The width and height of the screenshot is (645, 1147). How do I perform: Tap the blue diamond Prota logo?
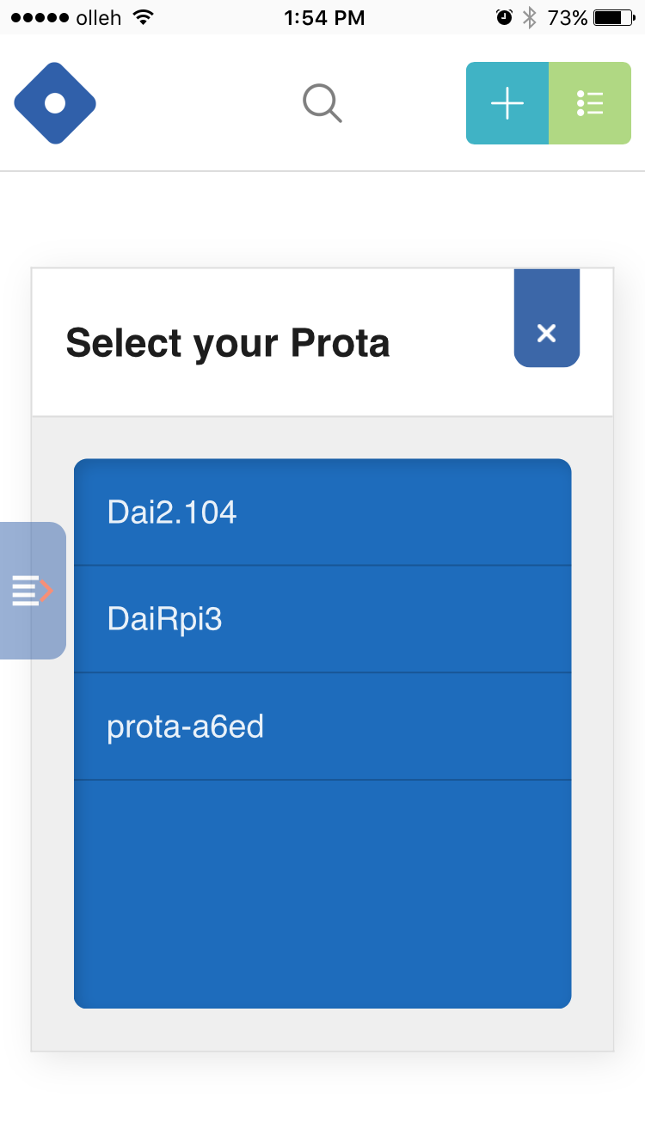[55, 103]
